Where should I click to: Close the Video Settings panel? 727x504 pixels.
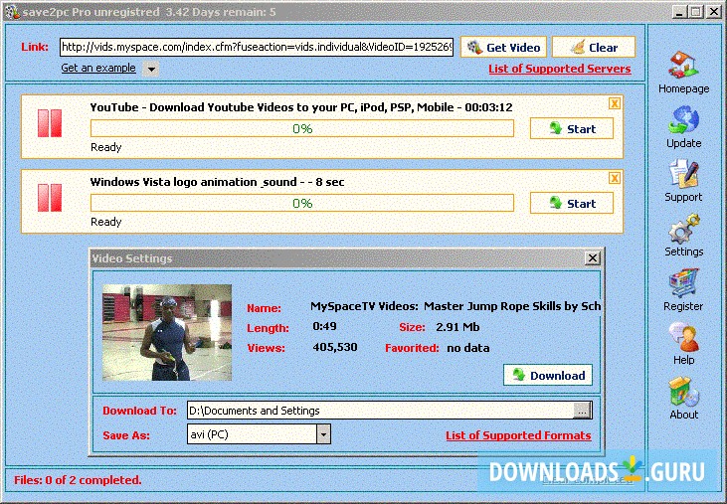[593, 258]
